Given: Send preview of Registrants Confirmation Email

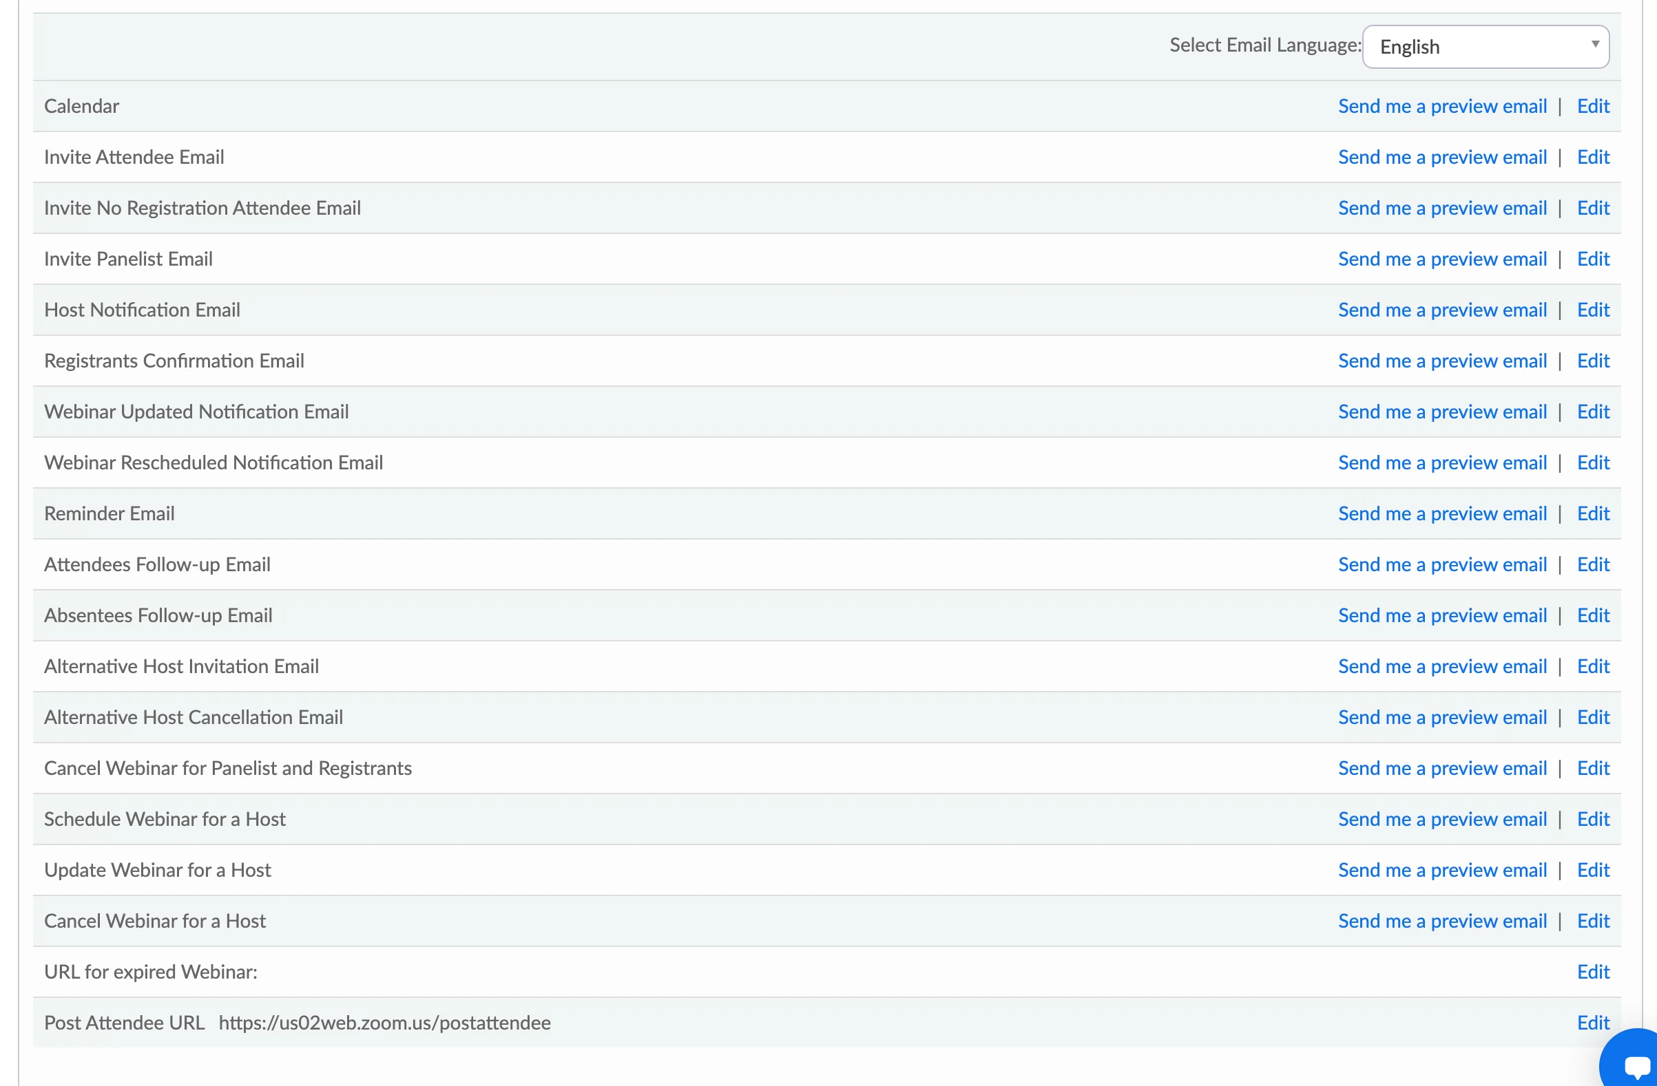Looking at the screenshot, I should [x=1442, y=361].
